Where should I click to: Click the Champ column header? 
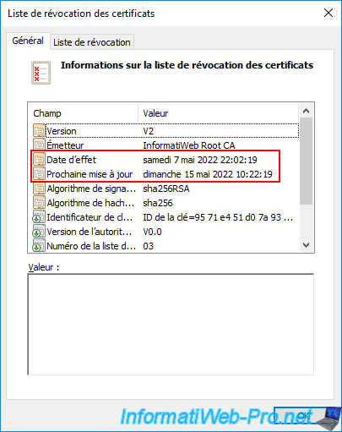[84, 113]
